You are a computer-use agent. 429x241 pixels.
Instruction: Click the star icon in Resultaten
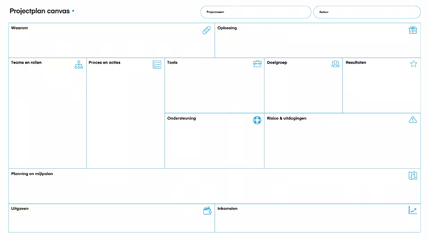tap(413, 64)
